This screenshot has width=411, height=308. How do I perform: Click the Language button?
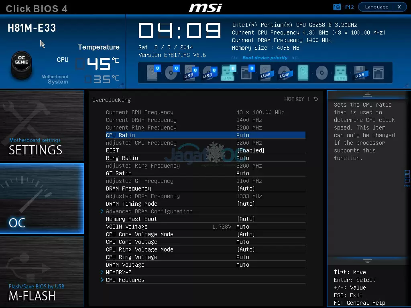pyautogui.click(x=376, y=7)
